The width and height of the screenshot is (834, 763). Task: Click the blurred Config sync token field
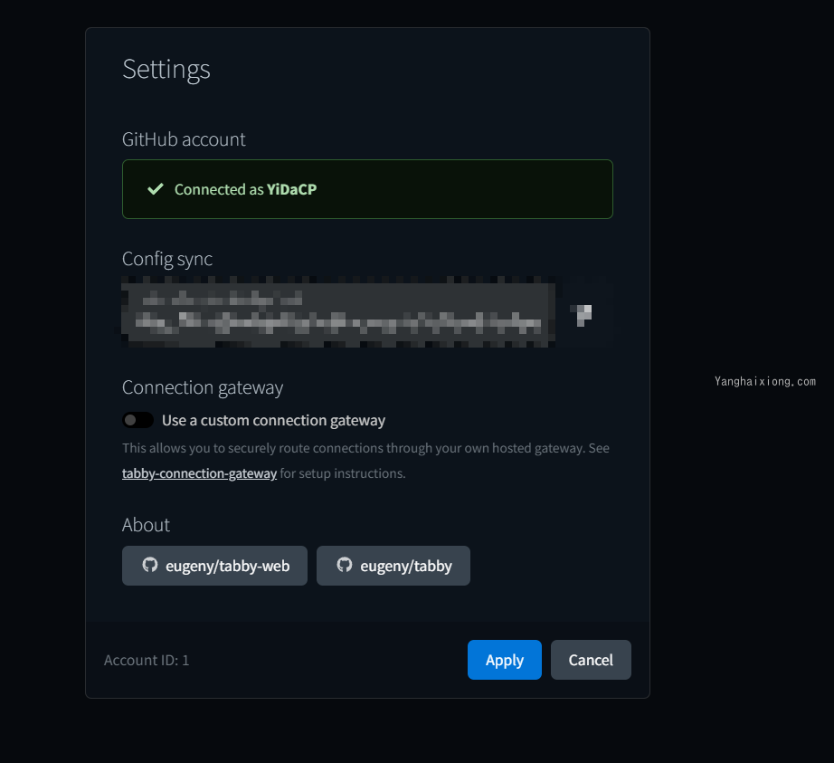point(338,312)
